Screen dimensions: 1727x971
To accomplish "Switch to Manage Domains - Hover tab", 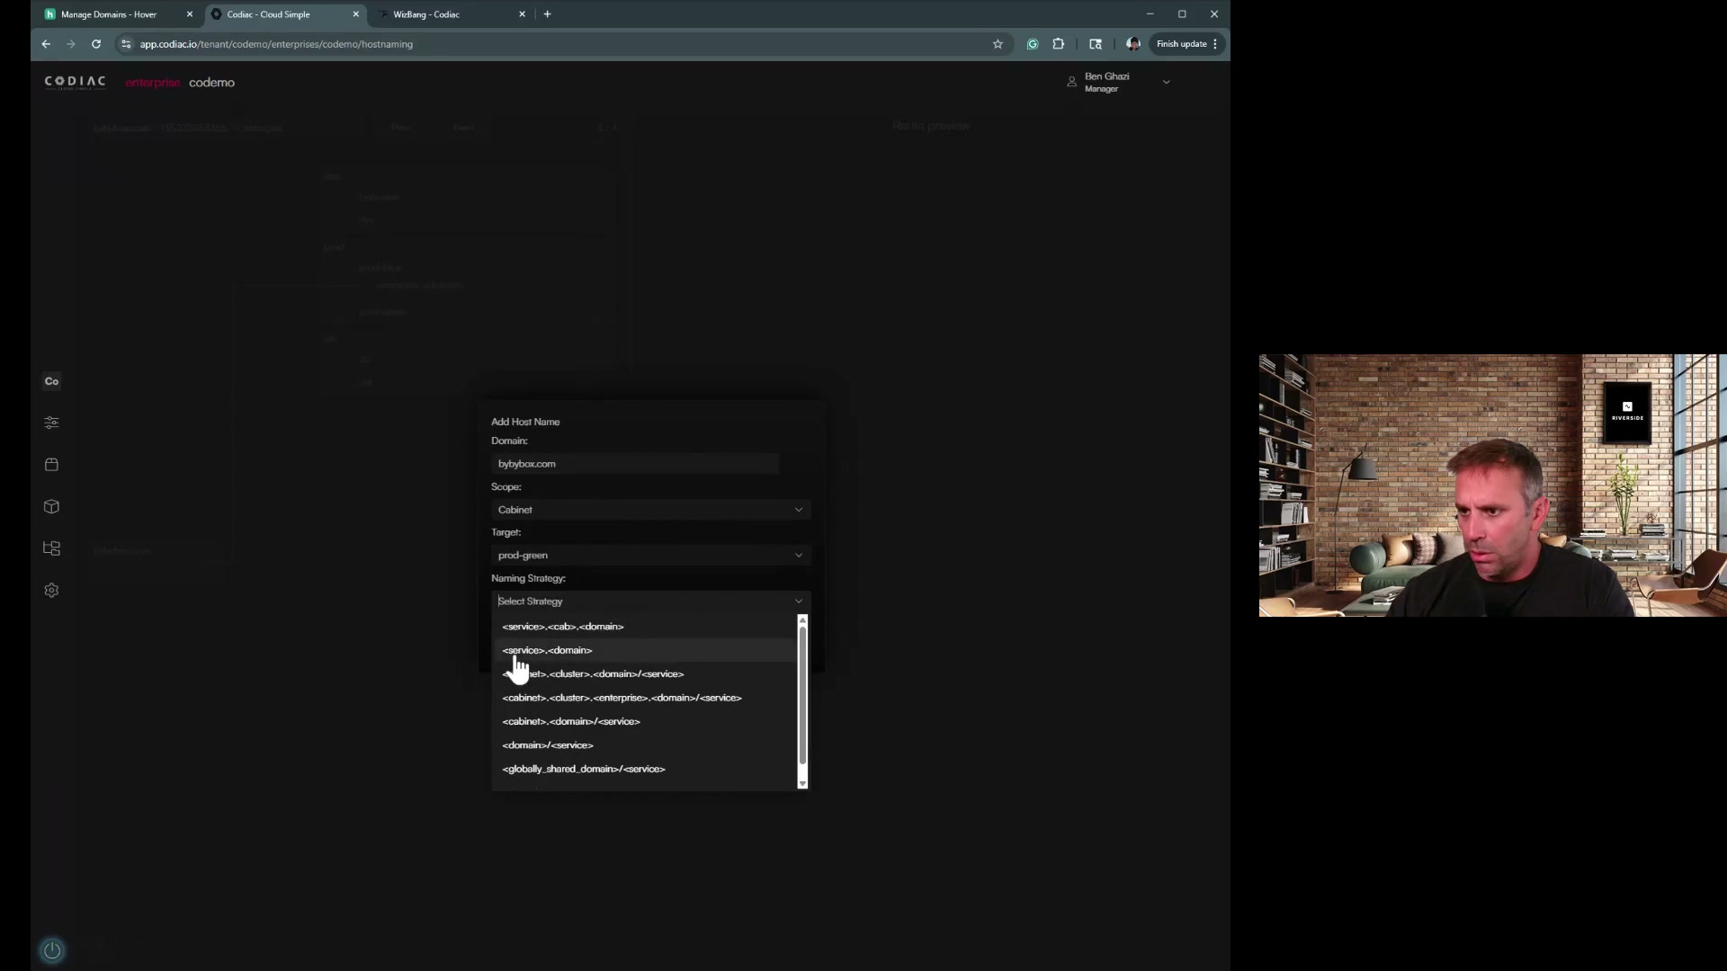I will pos(109,14).
